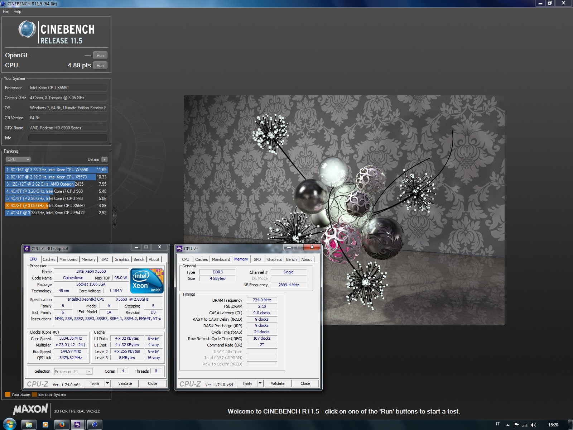This screenshot has height=430, width=573.
Task: Click Close button in right CPU-Z window
Action: click(305, 383)
